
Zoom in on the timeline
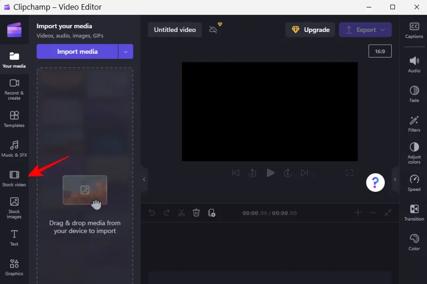pos(358,213)
